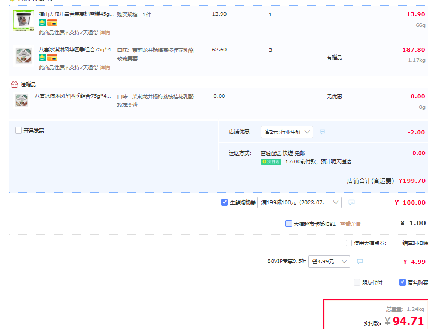Screen dimensions: 434x329
Task: Click the red 187.80 subtotal
Action: [x=414, y=50]
